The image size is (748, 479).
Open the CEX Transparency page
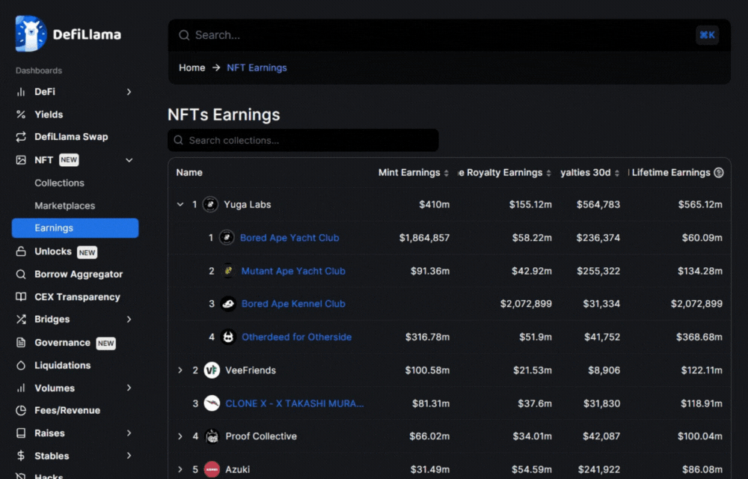(x=77, y=296)
